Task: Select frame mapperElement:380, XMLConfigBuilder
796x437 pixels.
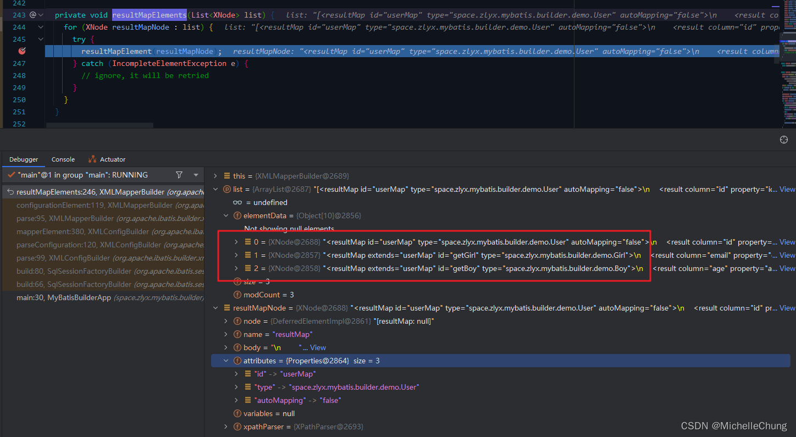Action: point(102,231)
